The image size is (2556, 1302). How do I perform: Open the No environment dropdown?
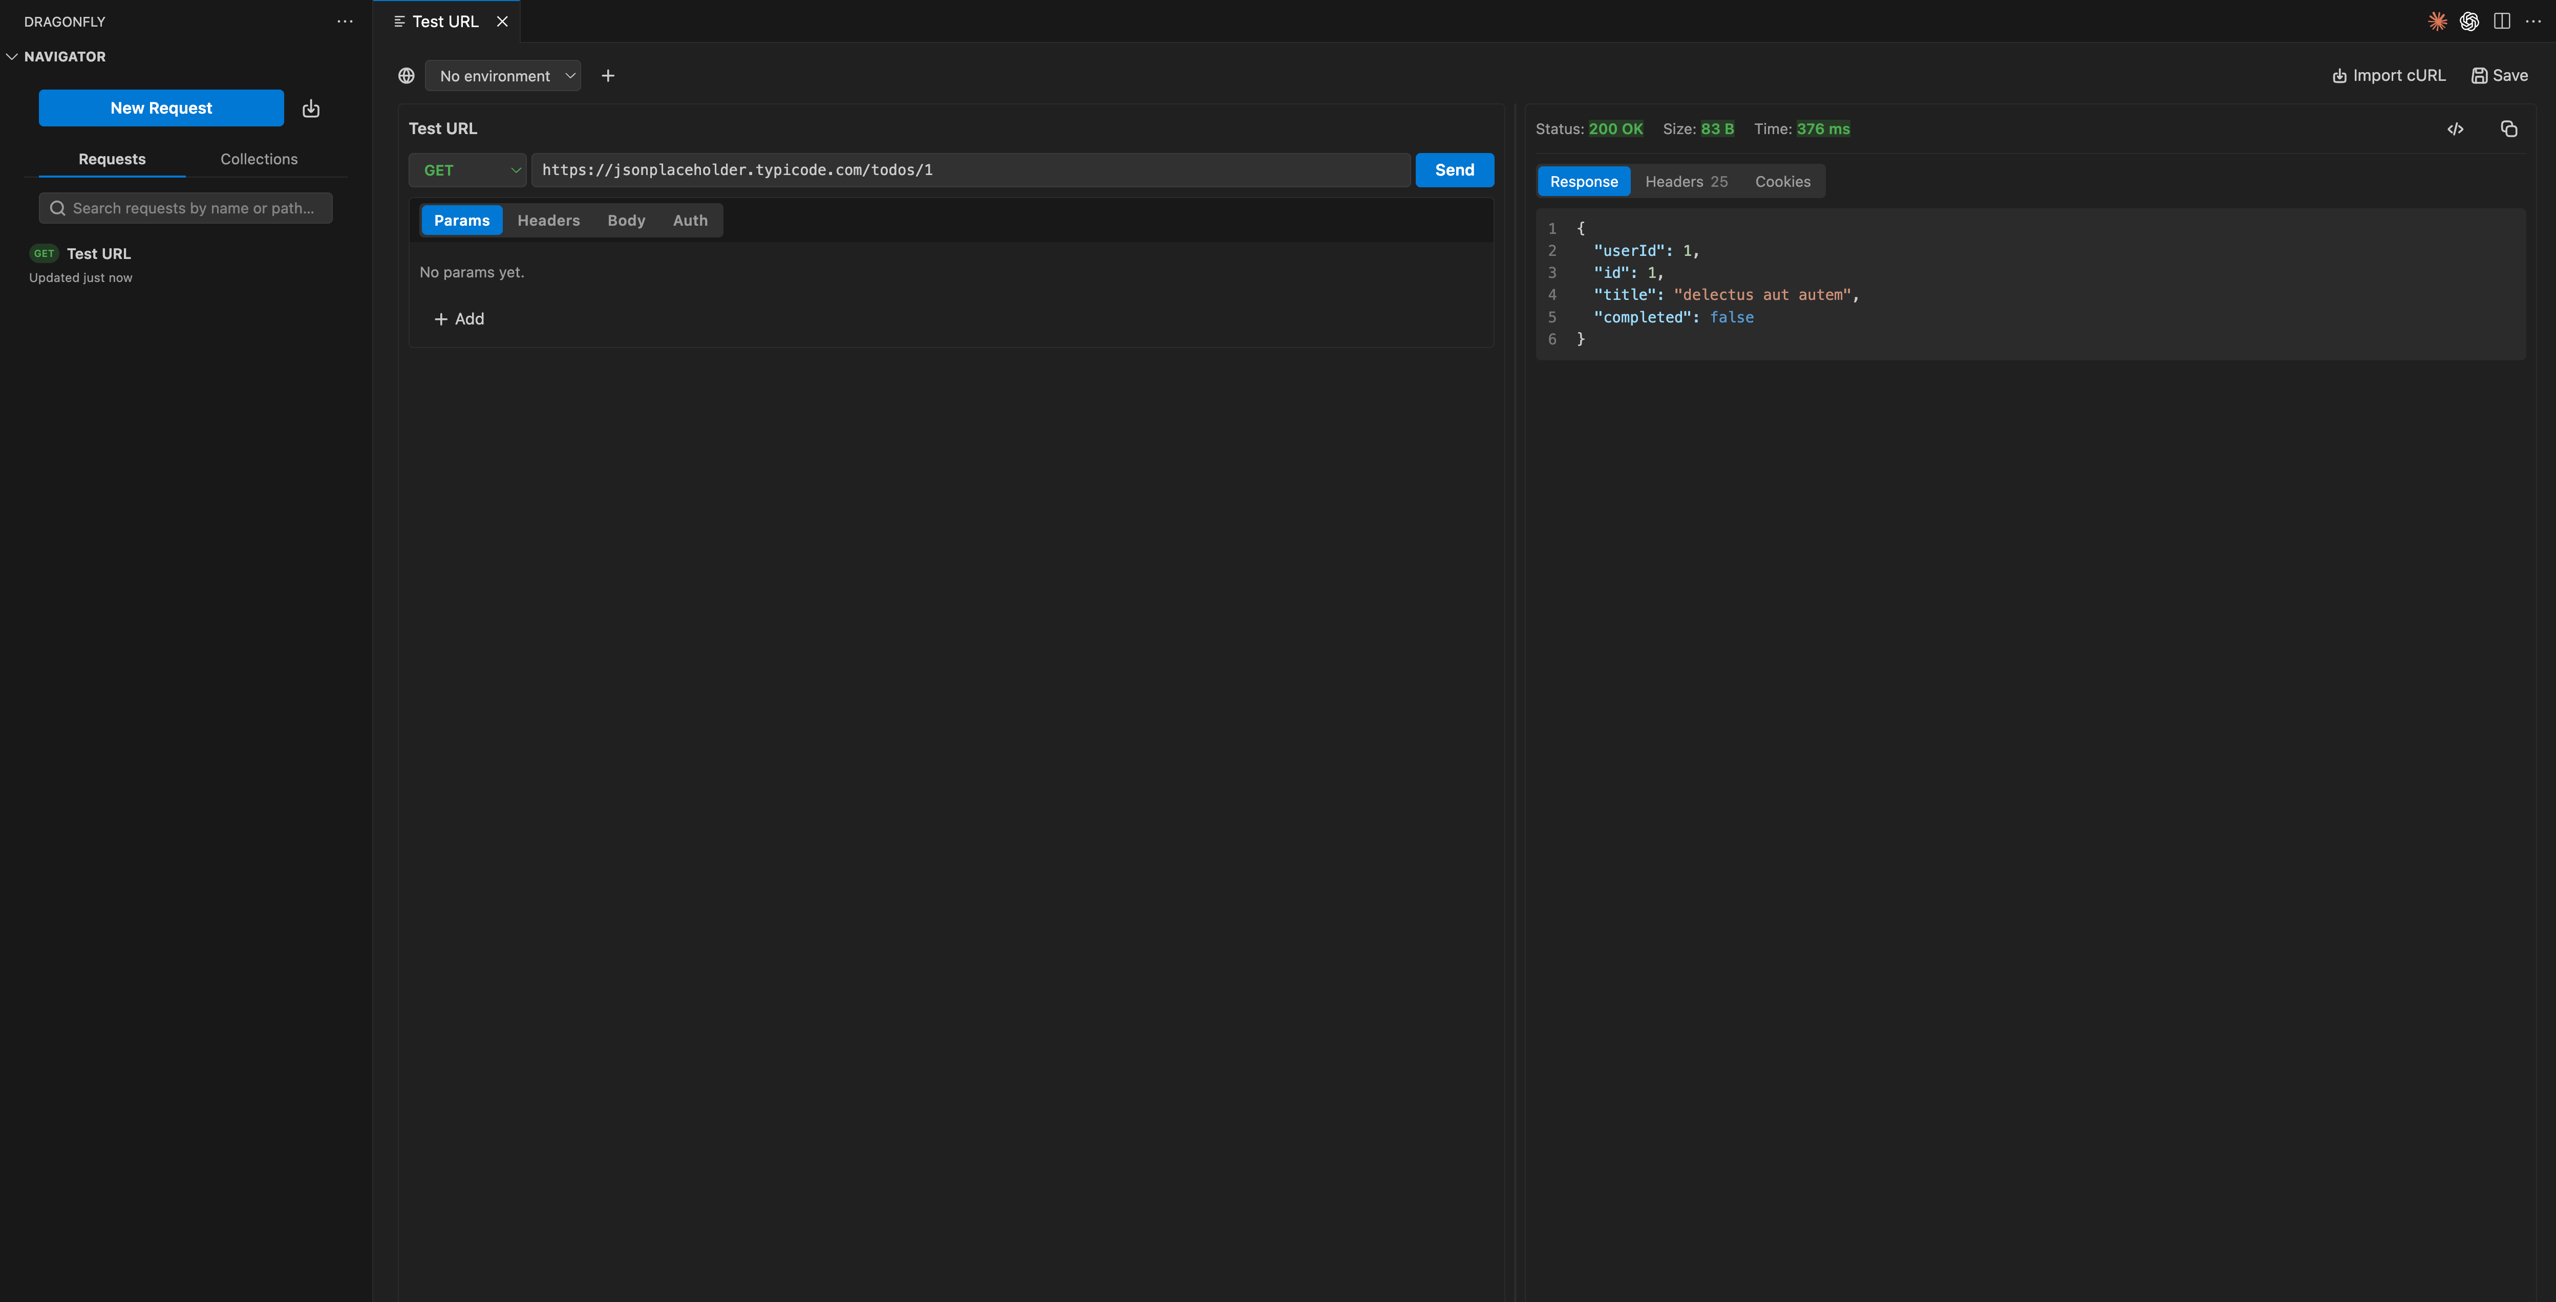click(503, 75)
